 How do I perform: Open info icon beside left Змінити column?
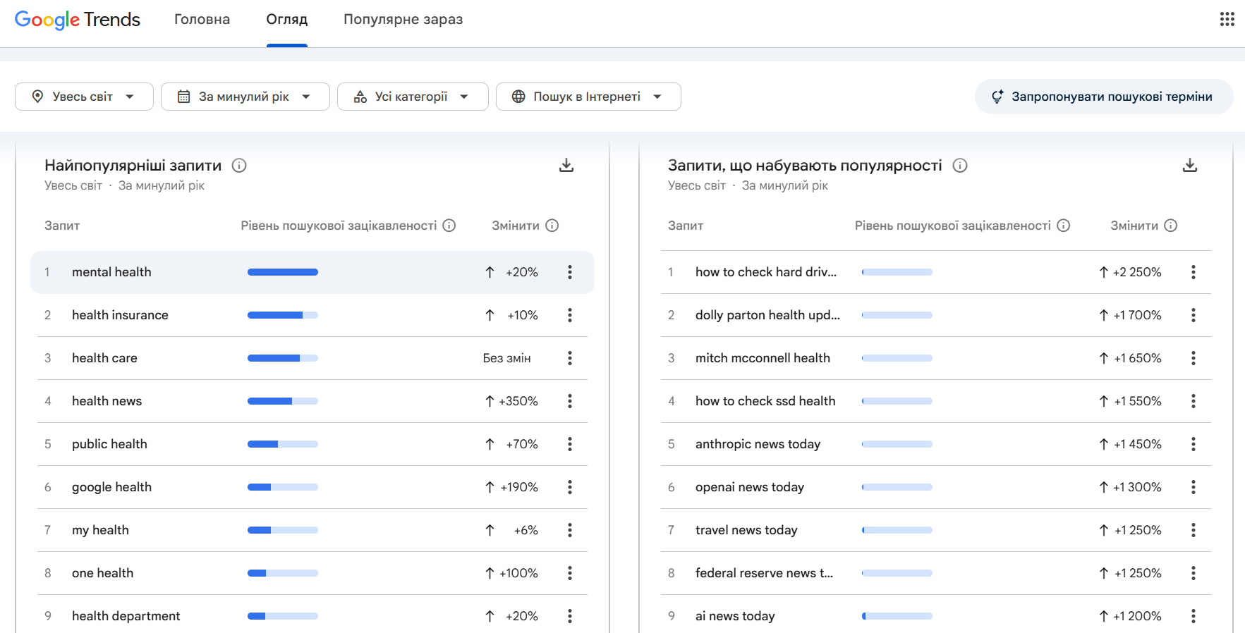552,226
